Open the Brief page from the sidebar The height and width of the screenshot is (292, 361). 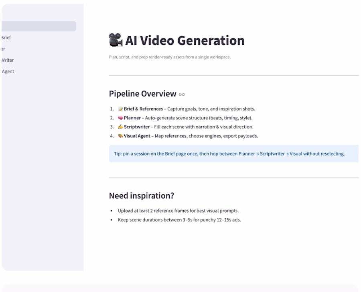click(x=6, y=38)
